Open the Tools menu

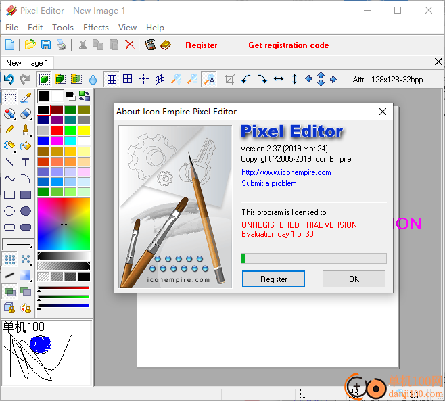click(x=63, y=28)
